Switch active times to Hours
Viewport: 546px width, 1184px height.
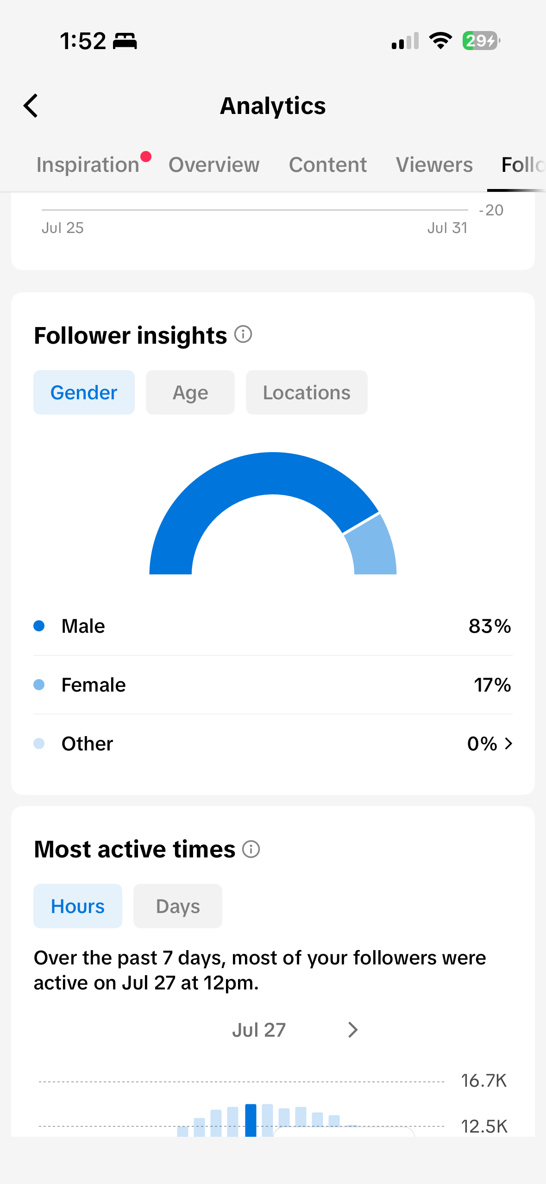click(78, 906)
